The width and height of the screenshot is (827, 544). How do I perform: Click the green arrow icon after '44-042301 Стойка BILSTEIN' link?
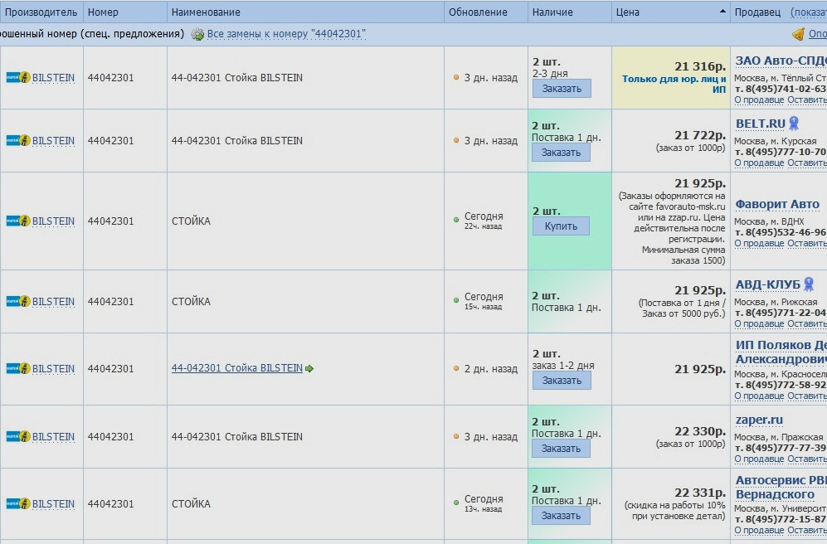click(309, 368)
